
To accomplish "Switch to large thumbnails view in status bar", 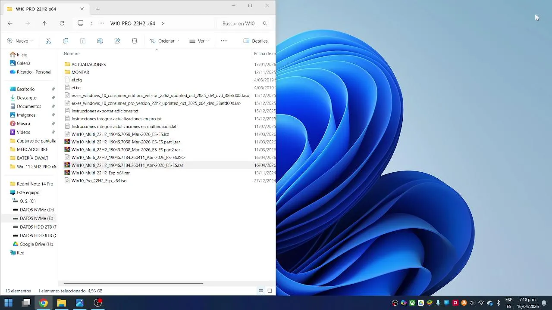I will (270, 291).
